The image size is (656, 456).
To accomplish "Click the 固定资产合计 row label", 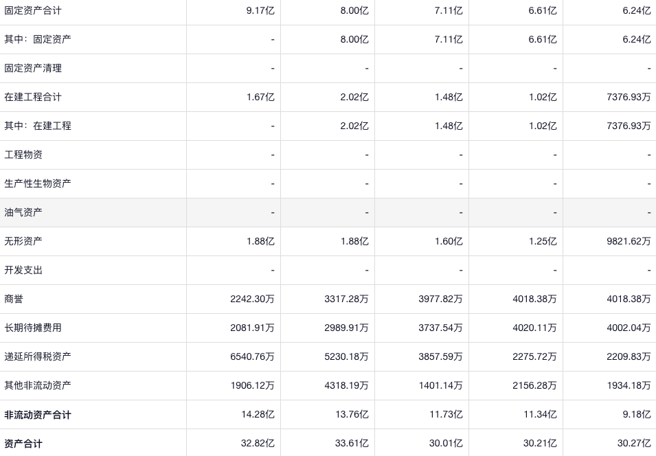I will 33,10.
